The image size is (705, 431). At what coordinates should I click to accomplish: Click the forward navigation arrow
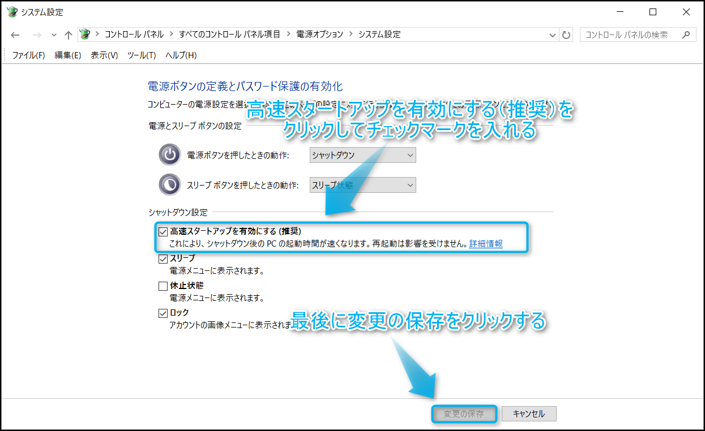click(x=37, y=35)
